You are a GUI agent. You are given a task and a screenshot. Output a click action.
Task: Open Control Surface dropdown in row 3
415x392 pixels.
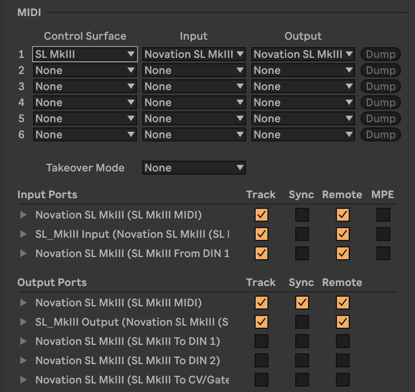coord(84,86)
